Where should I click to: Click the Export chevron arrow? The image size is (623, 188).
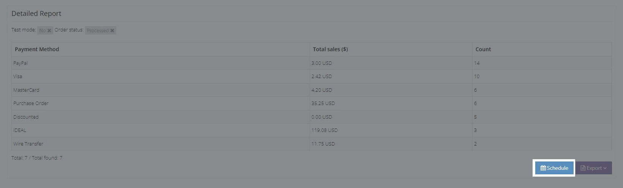(x=605, y=168)
